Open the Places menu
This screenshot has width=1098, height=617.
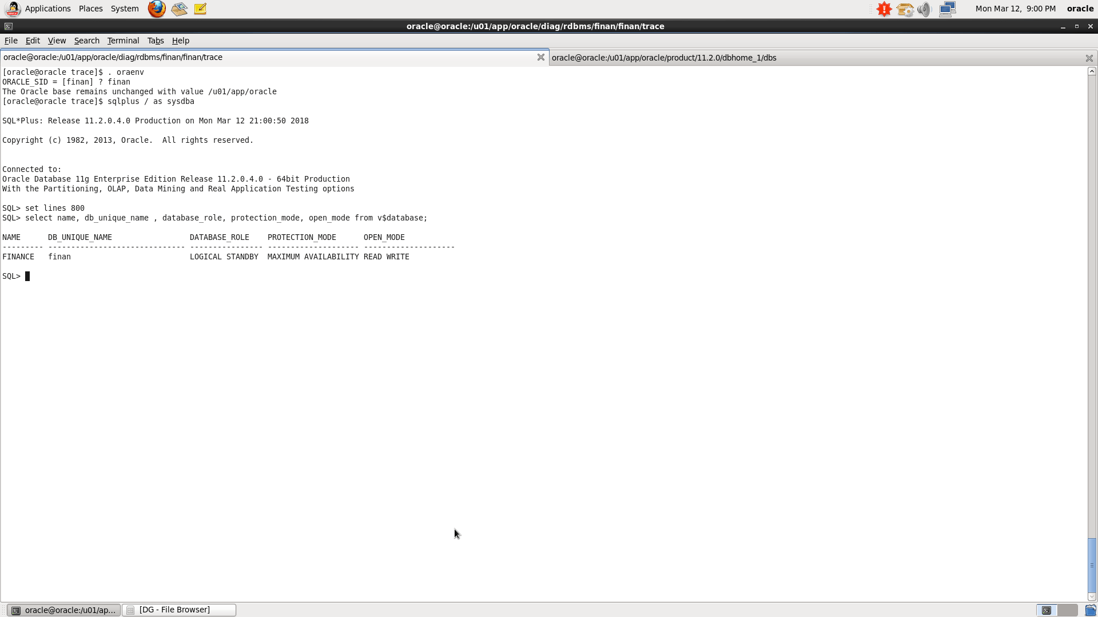point(90,9)
